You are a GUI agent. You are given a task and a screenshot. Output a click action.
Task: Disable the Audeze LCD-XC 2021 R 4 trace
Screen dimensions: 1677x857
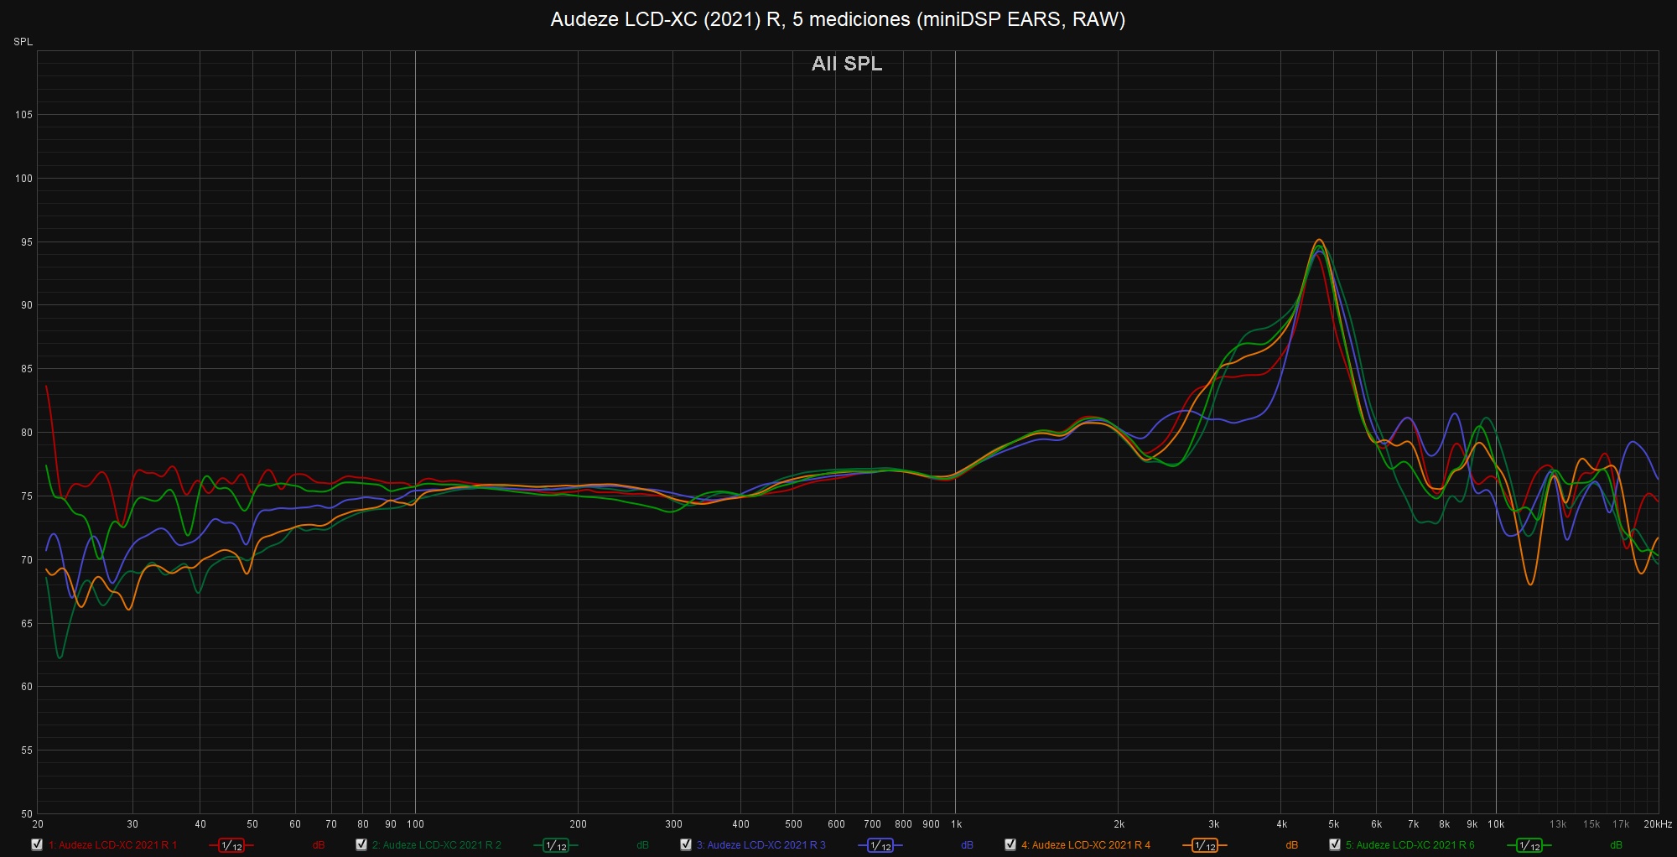1010,844
